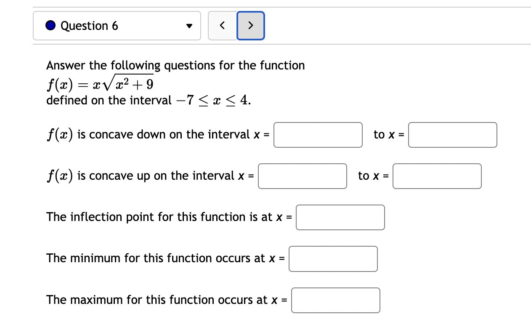Select the Question 6 header label
This screenshot has height=314, width=531.
click(x=89, y=25)
